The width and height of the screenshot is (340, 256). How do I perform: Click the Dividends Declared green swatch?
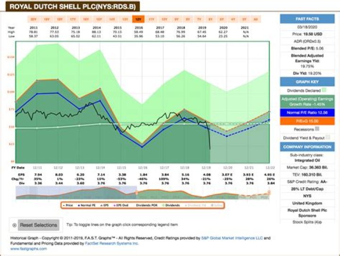pyautogui.click(x=324, y=90)
